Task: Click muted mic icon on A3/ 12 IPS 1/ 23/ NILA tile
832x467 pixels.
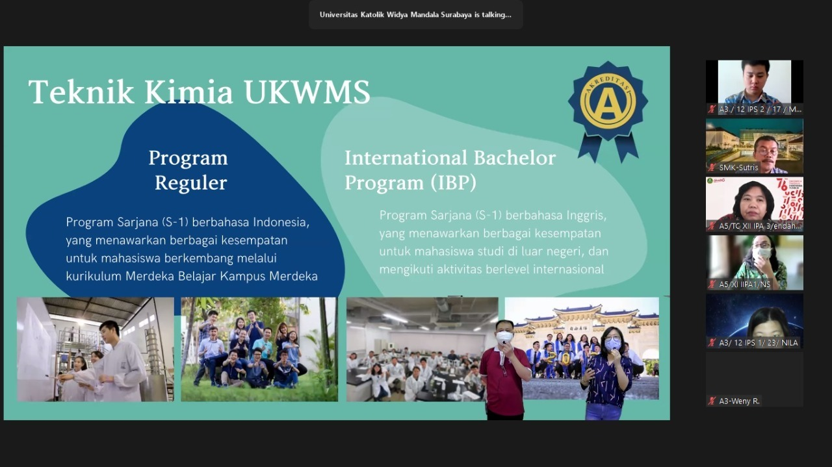Action: click(x=712, y=343)
